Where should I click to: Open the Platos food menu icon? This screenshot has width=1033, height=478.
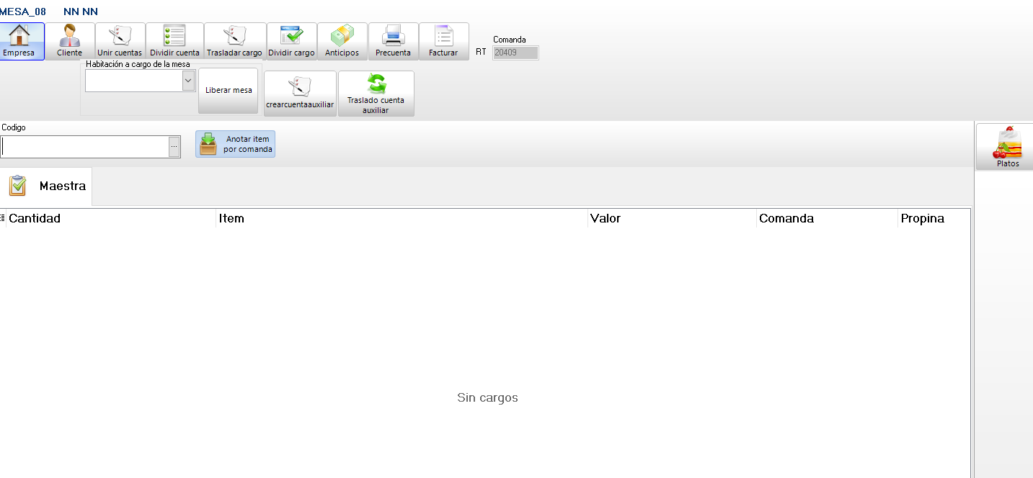[x=1007, y=143]
